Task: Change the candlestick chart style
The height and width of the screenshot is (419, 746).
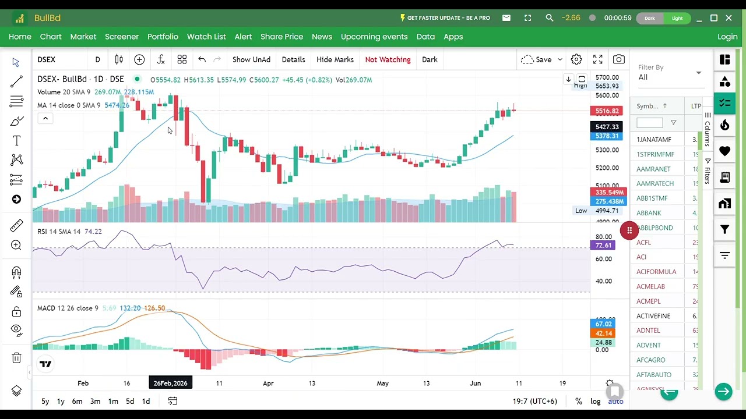Action: tap(119, 59)
